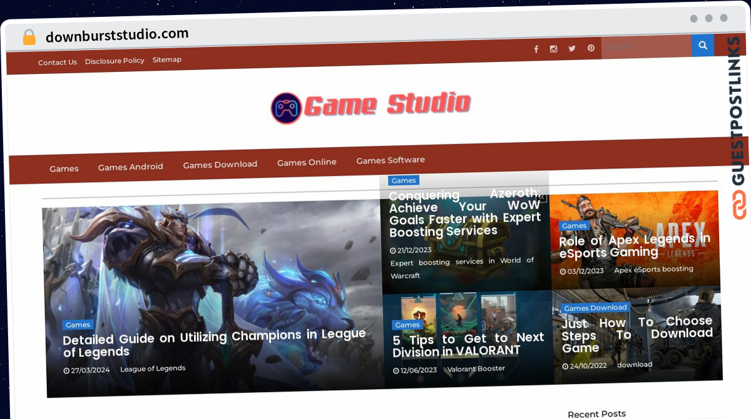This screenshot has width=751, height=419.
Task: Click Games tag on League of Legends post
Action: click(x=78, y=325)
